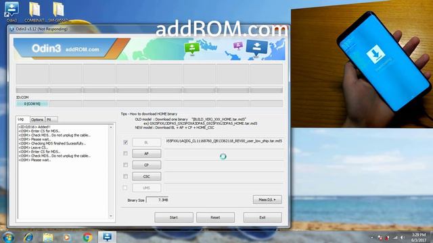Click the Windows Start orb
The width and height of the screenshot is (433, 243).
click(8, 237)
